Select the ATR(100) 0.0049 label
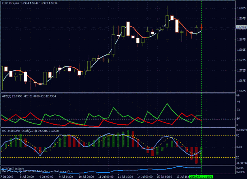247x179 pixels. (x=13, y=169)
